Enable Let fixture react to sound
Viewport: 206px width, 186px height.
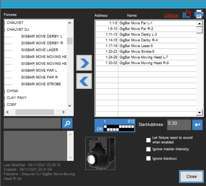(x=148, y=140)
